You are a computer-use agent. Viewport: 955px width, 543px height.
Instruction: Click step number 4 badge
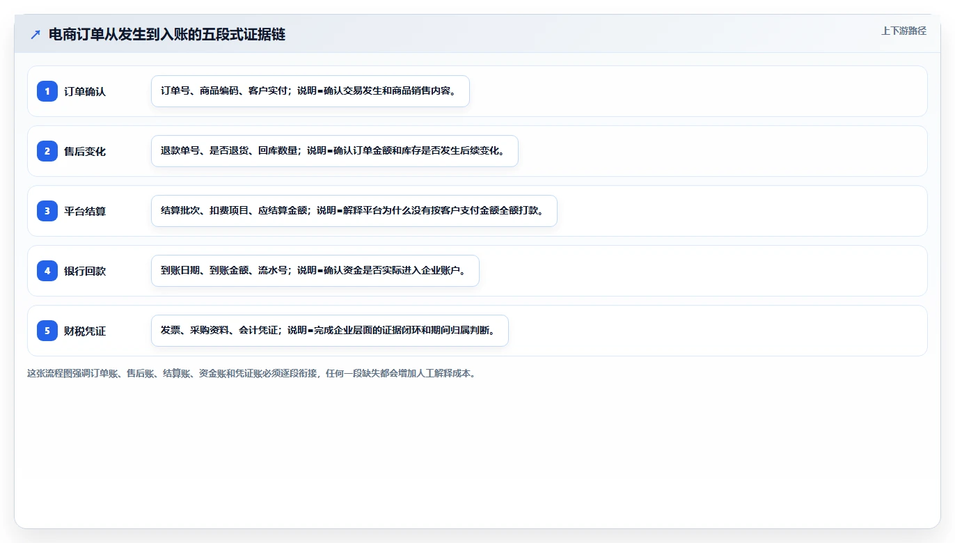pyautogui.click(x=47, y=271)
